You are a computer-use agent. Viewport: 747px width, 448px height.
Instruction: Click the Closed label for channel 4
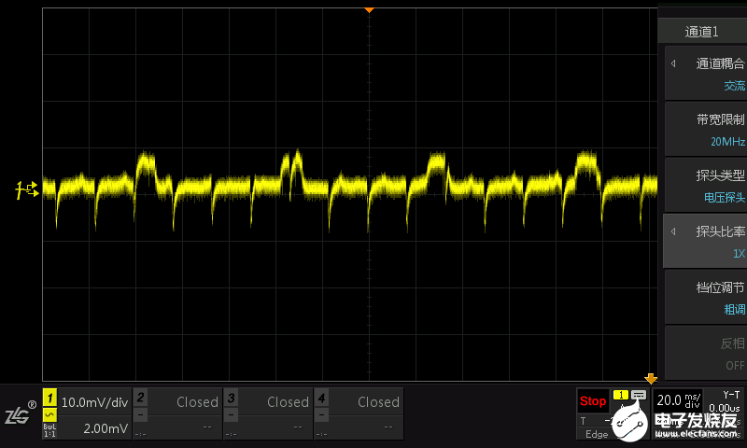[378, 402]
